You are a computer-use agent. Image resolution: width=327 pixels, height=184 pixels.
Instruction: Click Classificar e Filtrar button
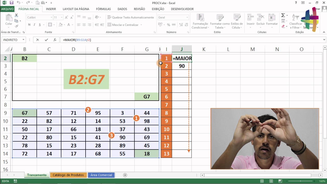(x=296, y=21)
